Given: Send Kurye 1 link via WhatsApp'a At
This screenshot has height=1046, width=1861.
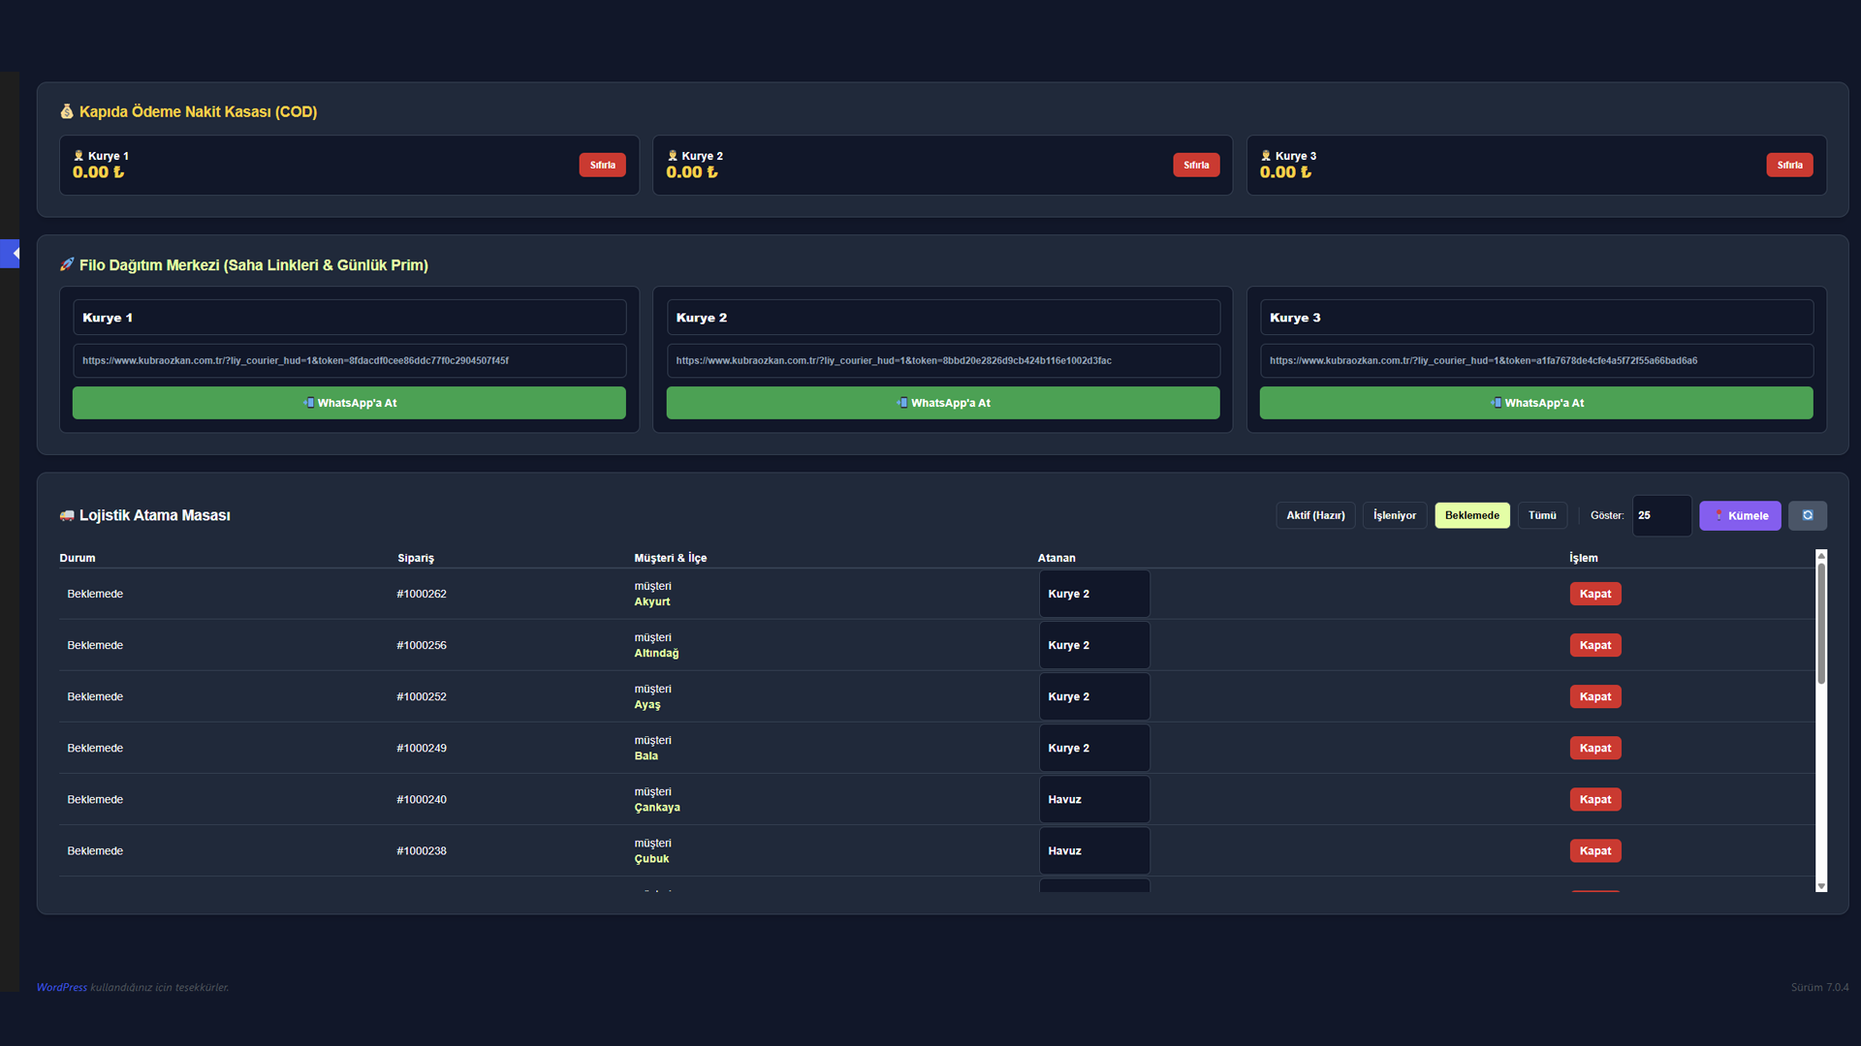Looking at the screenshot, I should tap(349, 403).
